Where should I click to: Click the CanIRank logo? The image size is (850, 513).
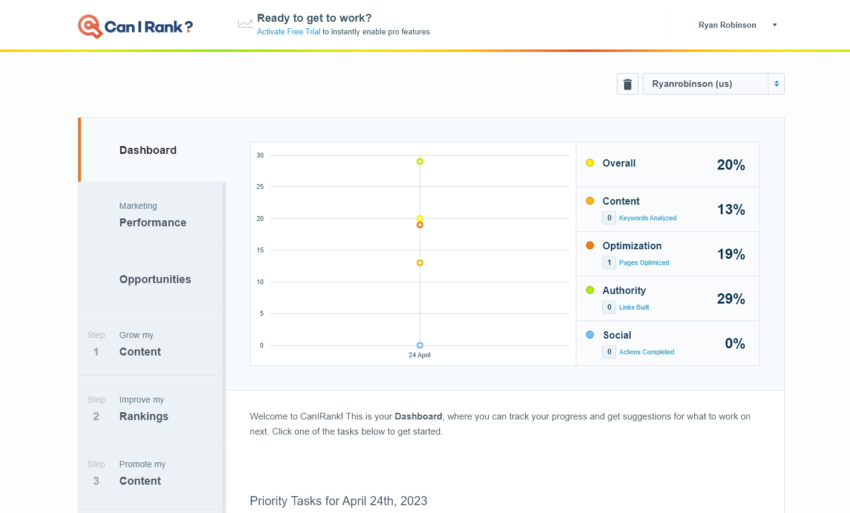coord(135,25)
